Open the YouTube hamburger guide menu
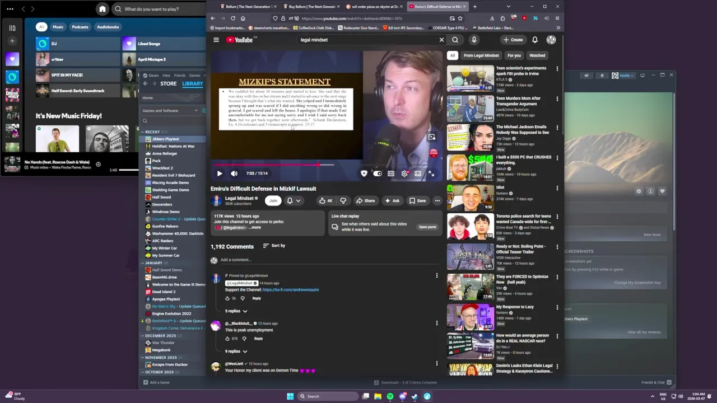Image resolution: width=717 pixels, height=403 pixels. point(216,40)
